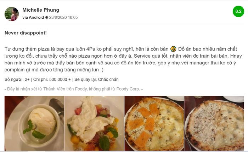This screenshot has height=152, width=248.
Task: View the burrata fruit salad photo
Action: click(x=94, y=123)
